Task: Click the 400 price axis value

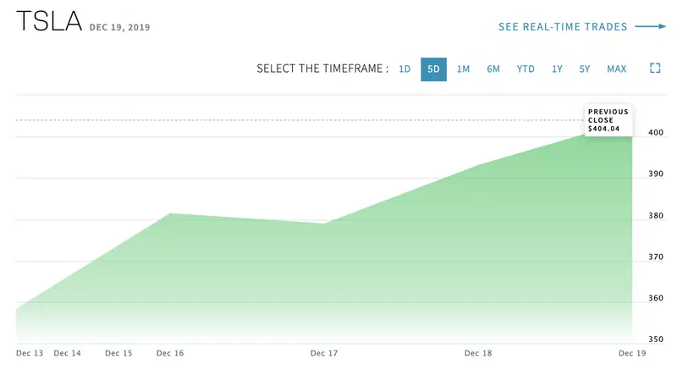Action: coord(656,133)
